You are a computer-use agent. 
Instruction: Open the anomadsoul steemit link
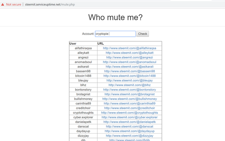coord(129,62)
